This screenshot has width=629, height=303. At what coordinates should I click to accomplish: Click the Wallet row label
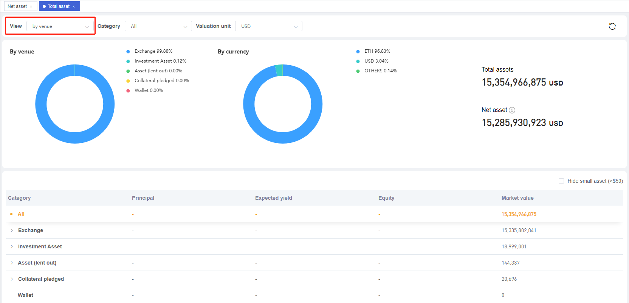click(25, 295)
